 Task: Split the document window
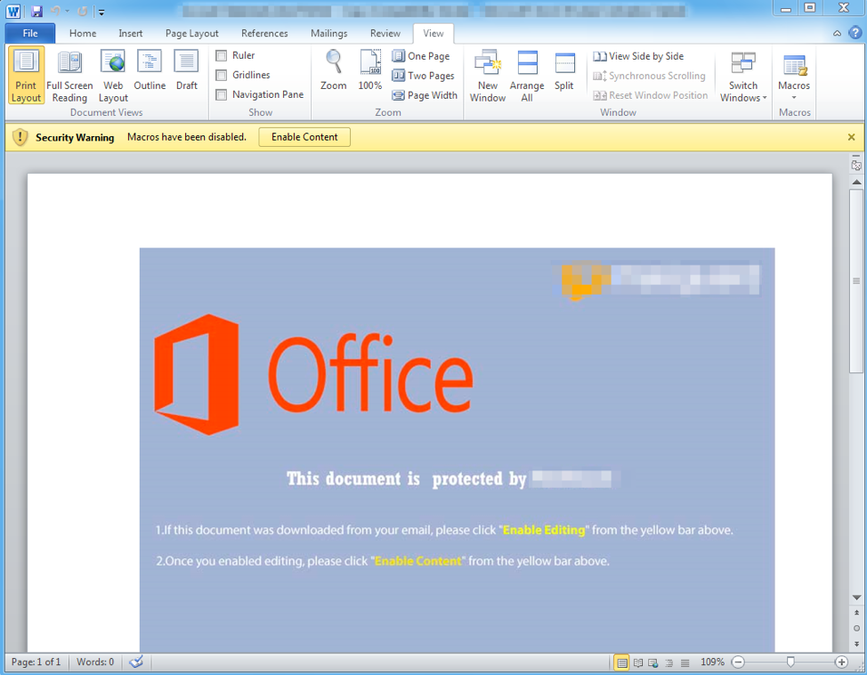pos(564,70)
